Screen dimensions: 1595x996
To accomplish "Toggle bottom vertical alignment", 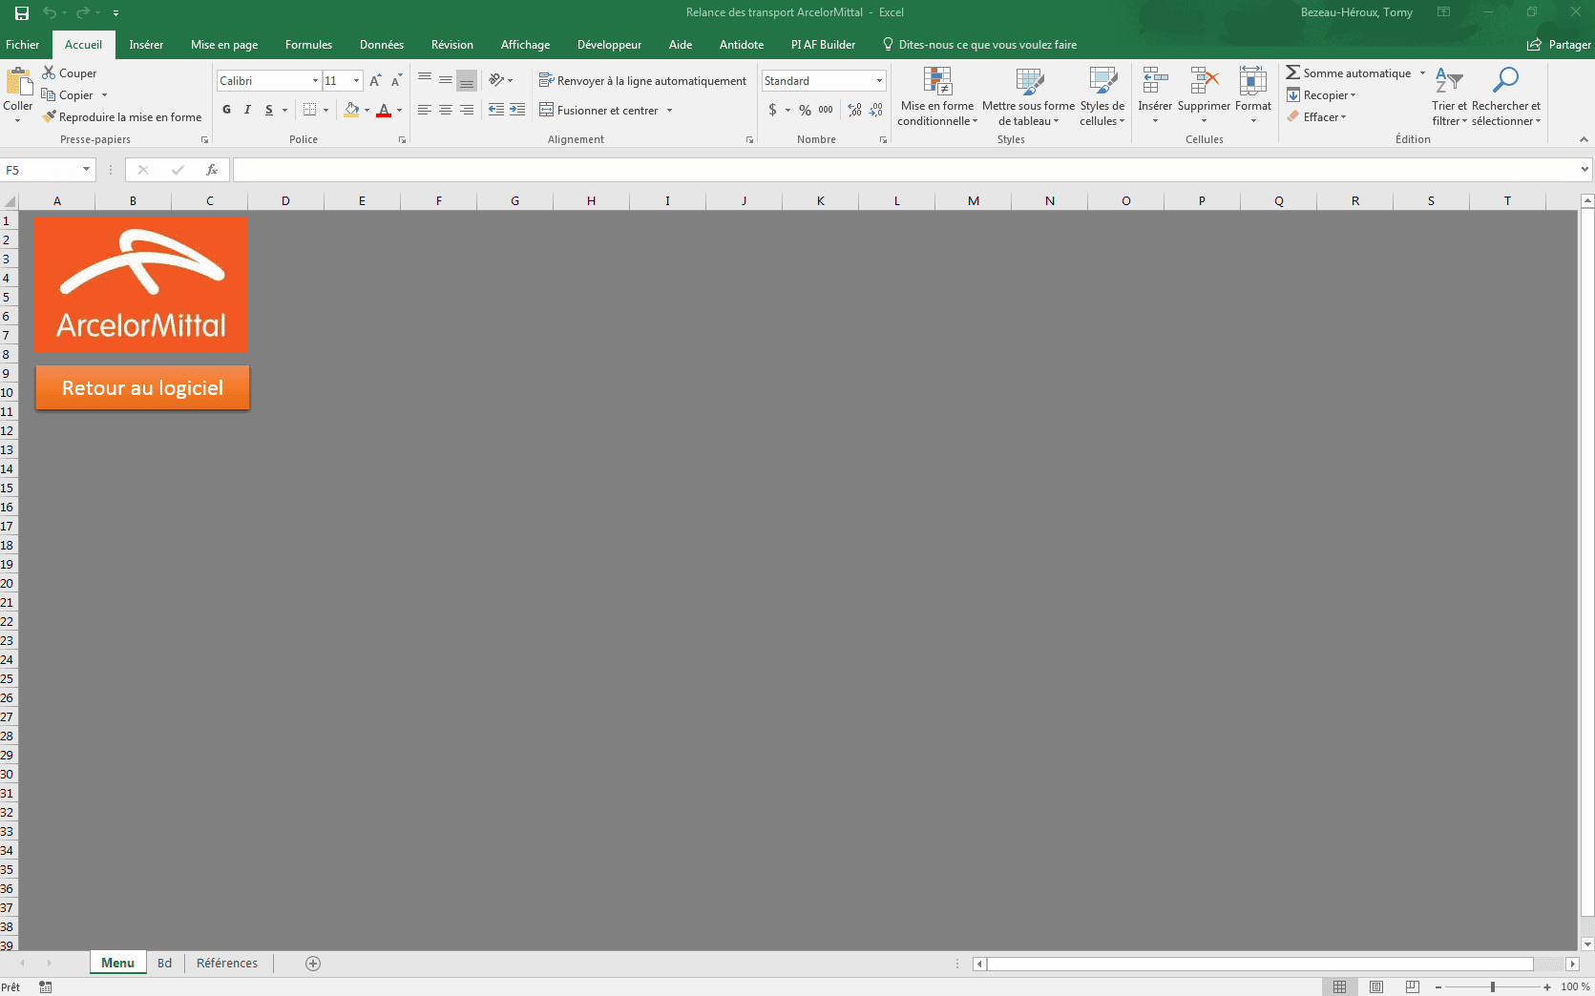I will (x=467, y=80).
